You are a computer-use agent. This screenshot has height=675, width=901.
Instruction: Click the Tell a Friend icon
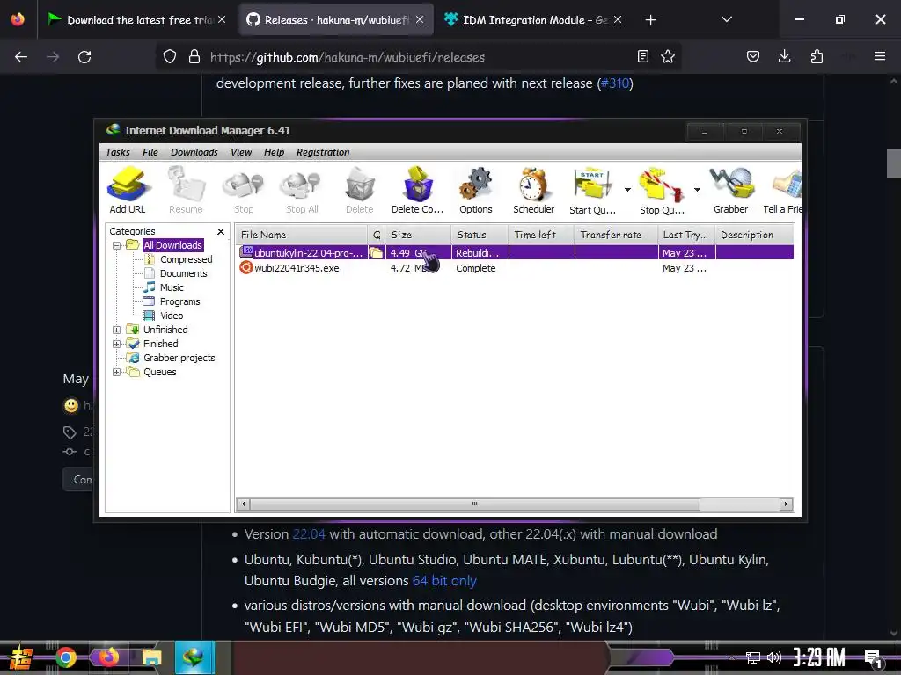(x=782, y=190)
